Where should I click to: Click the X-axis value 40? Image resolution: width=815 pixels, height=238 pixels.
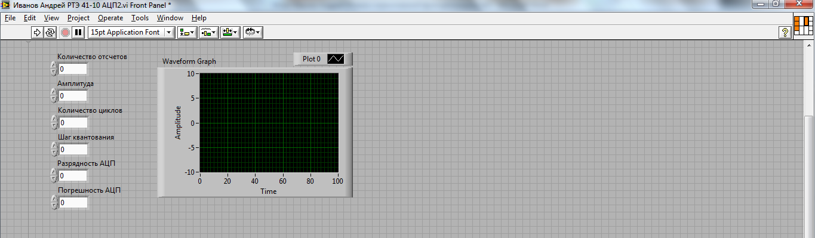(x=255, y=181)
